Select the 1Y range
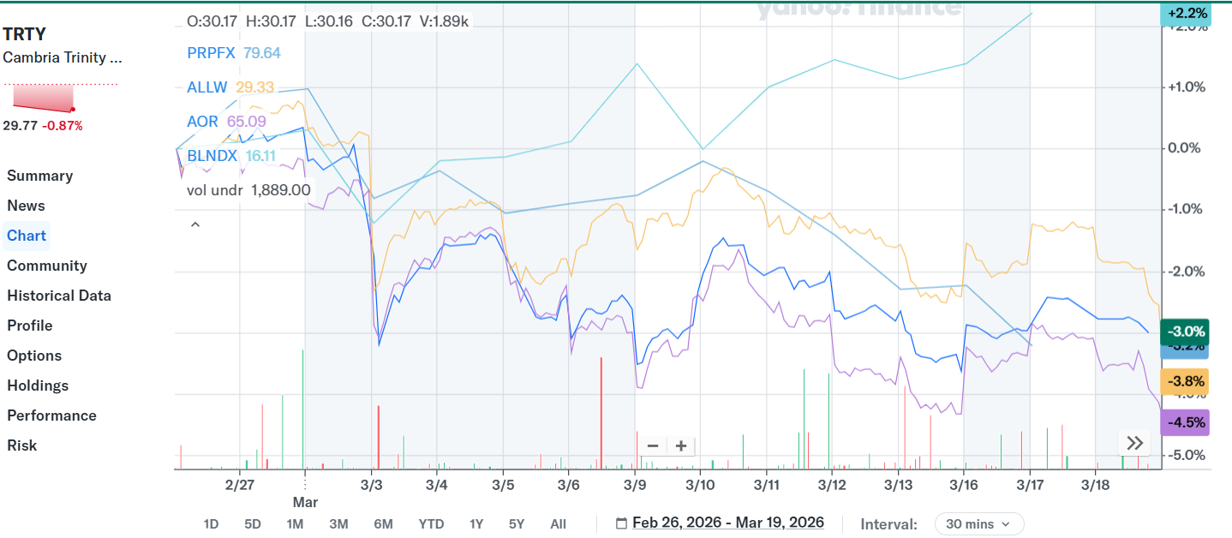 tap(476, 523)
